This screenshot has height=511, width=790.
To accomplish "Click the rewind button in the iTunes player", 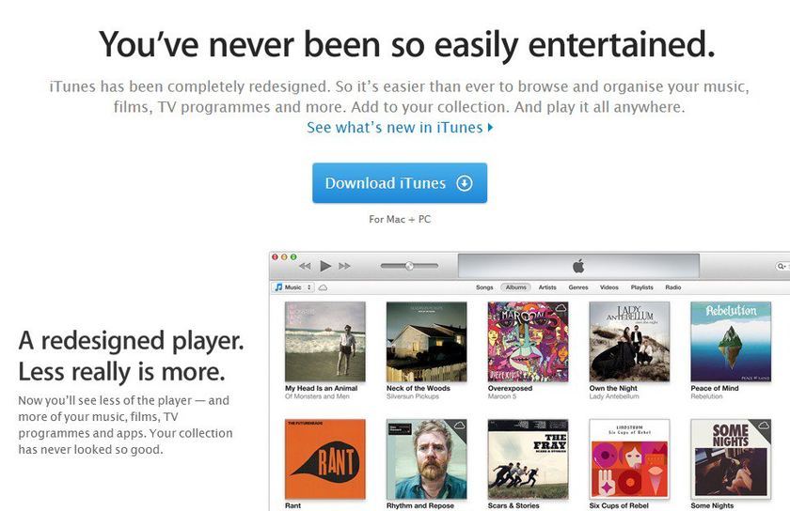I will 305,266.
